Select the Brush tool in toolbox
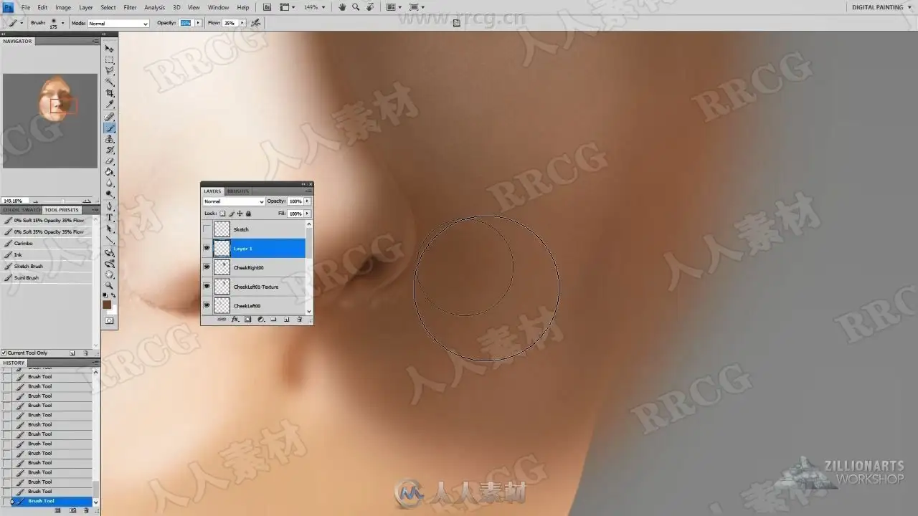 pyautogui.click(x=110, y=128)
